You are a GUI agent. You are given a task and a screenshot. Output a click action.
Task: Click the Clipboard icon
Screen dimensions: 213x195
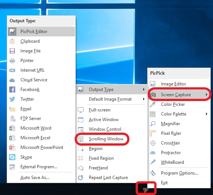12,41
